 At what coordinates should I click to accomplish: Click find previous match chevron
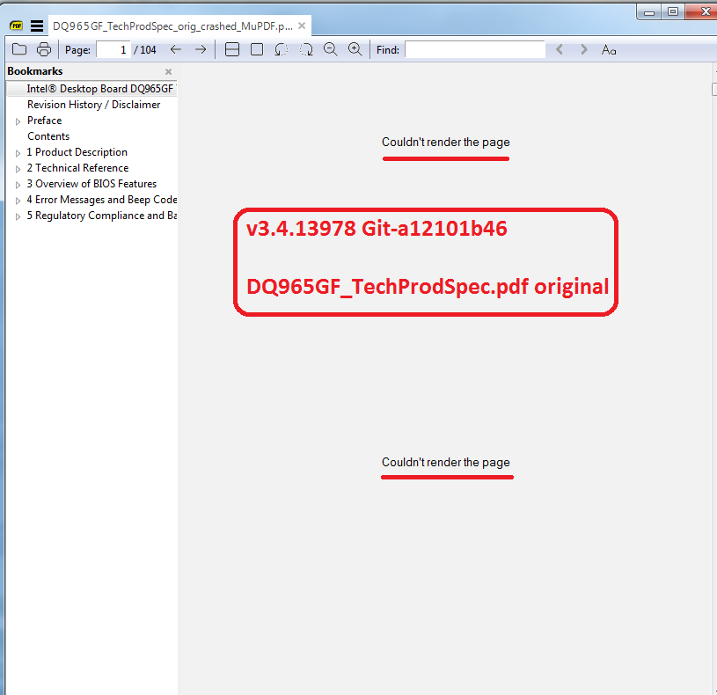pos(560,49)
